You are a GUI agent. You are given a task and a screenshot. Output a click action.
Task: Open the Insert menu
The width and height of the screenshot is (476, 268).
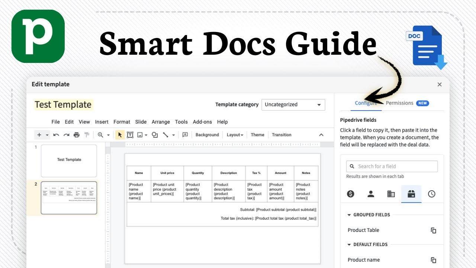(x=102, y=122)
